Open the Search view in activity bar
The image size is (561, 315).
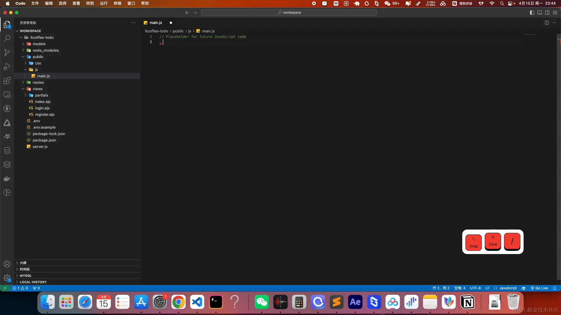(x=7, y=38)
